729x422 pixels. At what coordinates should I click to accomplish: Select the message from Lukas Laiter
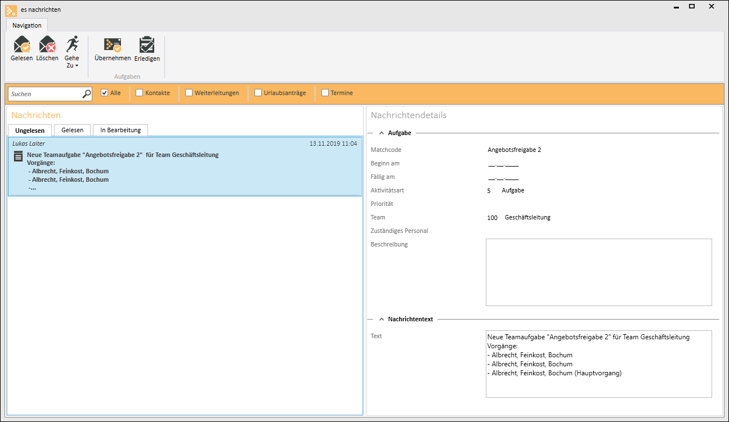click(185, 167)
